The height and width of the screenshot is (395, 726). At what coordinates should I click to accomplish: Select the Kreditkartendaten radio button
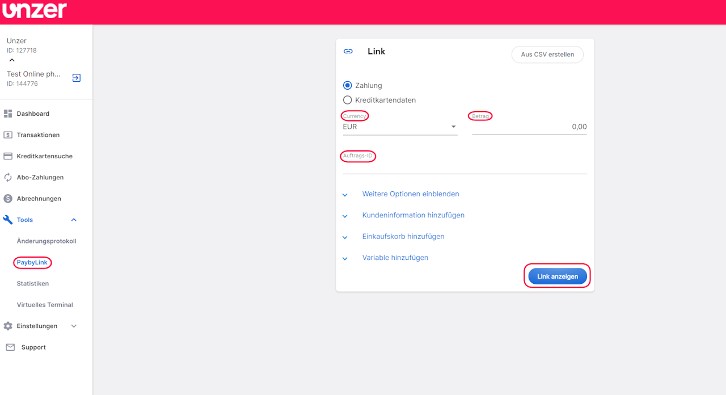click(348, 100)
